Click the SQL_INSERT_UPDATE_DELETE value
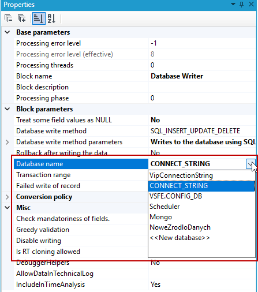Viewport: 258px width, 292px height. (202, 131)
